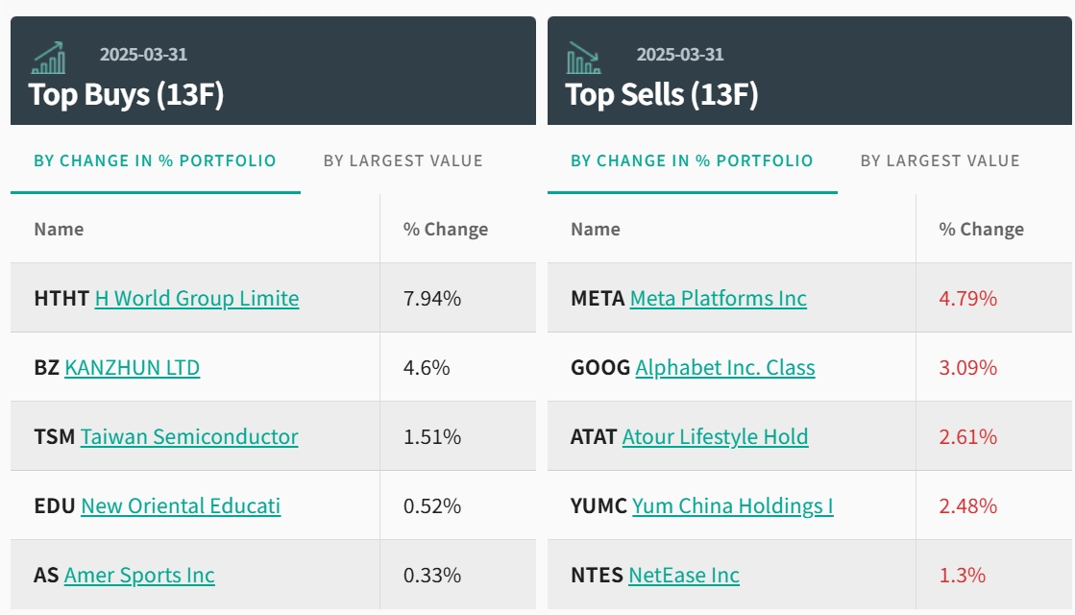This screenshot has height=615, width=1075.
Task: Open the Amer Sports Inc link
Action: (139, 576)
